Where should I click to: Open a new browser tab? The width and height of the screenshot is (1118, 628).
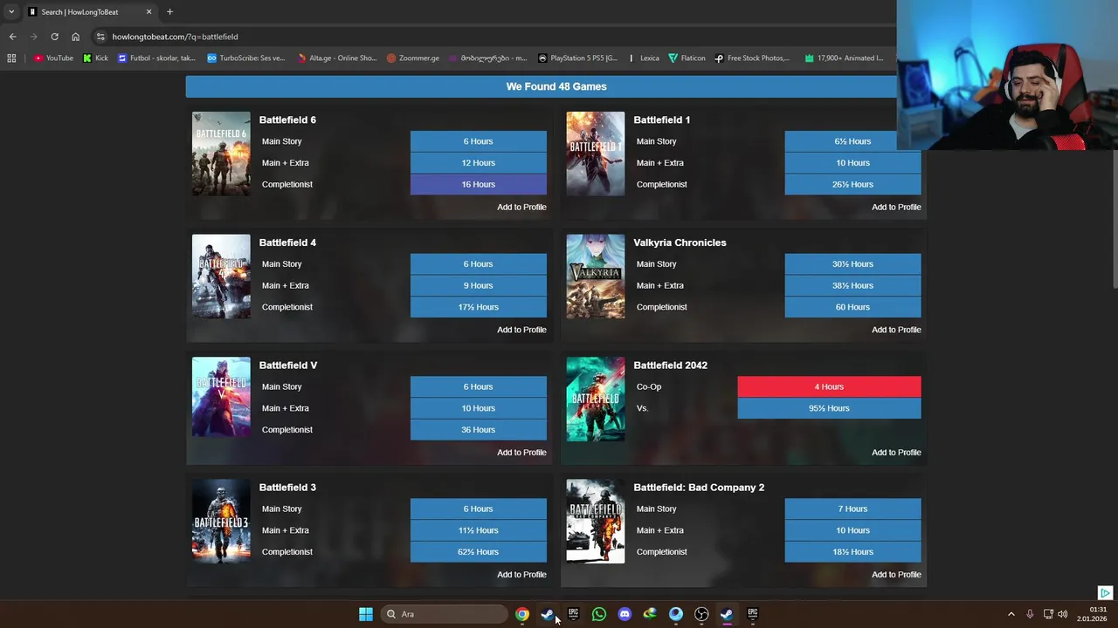(169, 12)
